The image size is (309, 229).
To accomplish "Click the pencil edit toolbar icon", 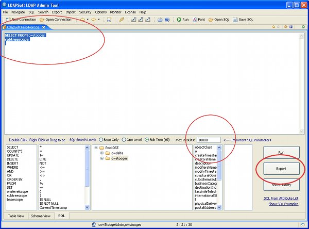I will (122, 20).
